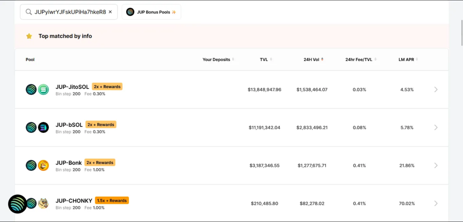This screenshot has height=222, width=463.
Task: Open the JUP-Bonk pool name
Action: point(69,163)
